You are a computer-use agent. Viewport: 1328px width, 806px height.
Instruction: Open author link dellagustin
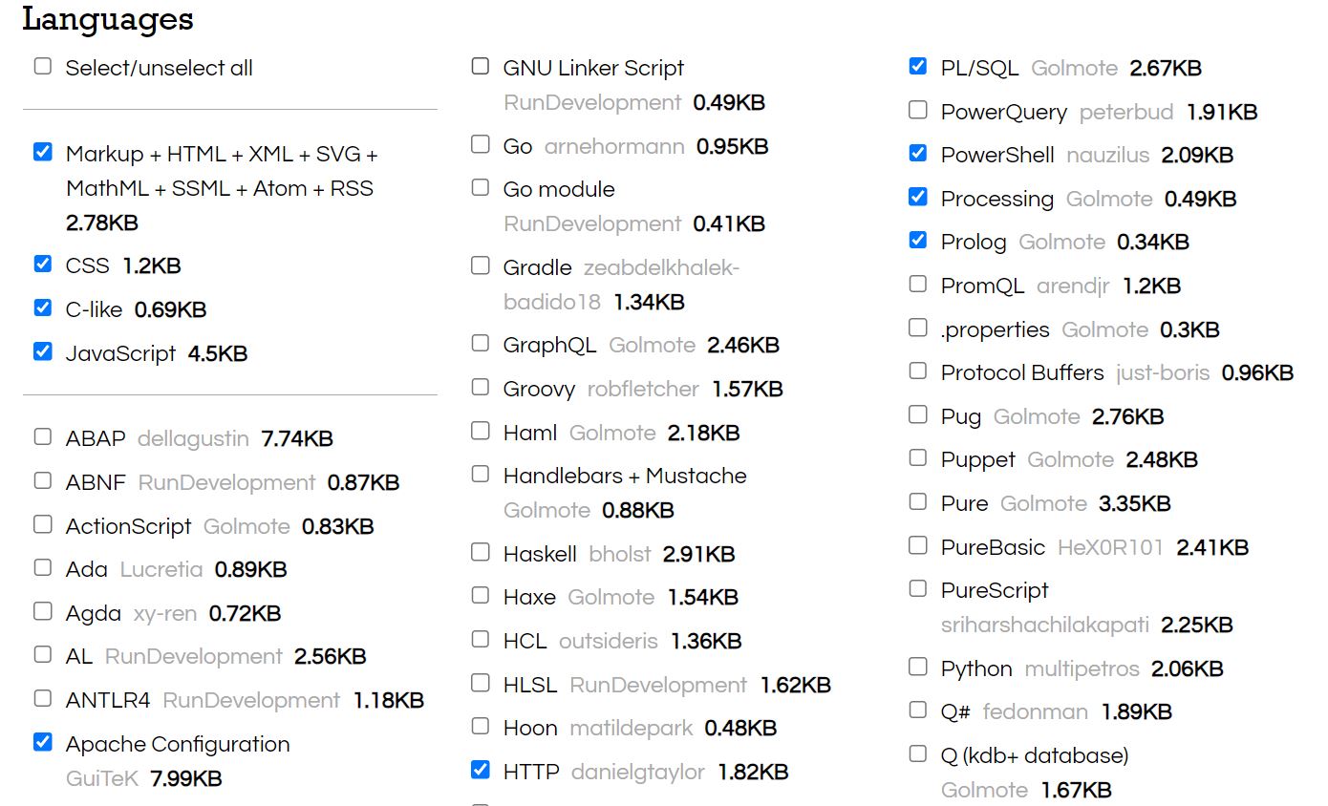(x=193, y=439)
